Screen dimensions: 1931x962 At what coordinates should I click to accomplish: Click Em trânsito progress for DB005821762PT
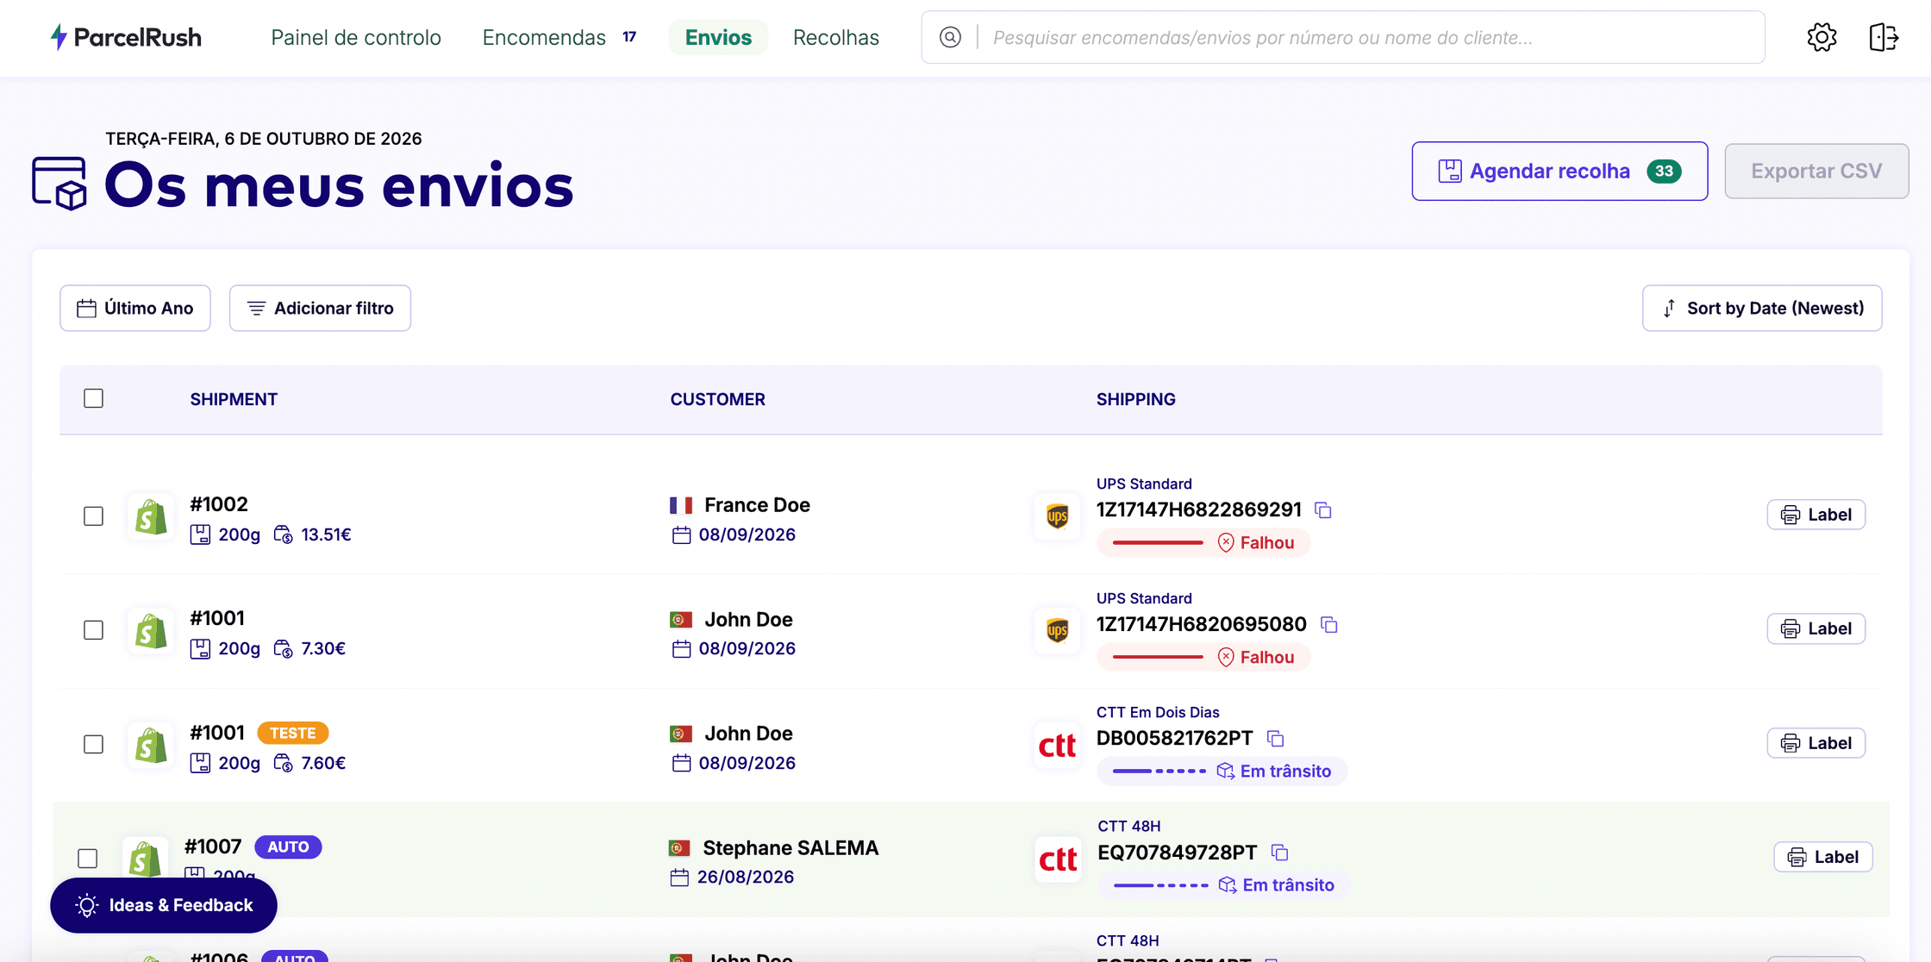coord(1222,771)
